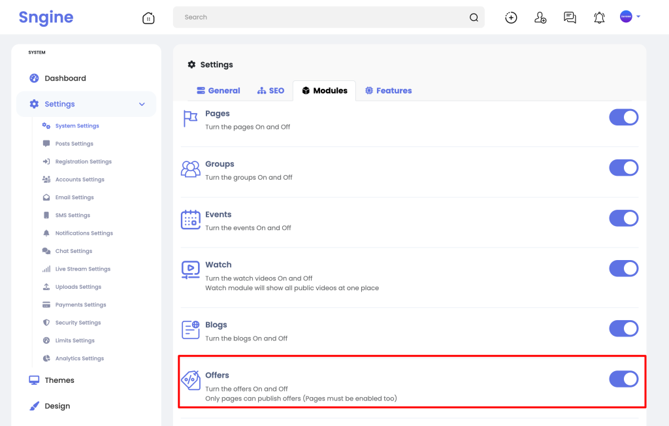Click the "Events" module title

[x=218, y=214]
